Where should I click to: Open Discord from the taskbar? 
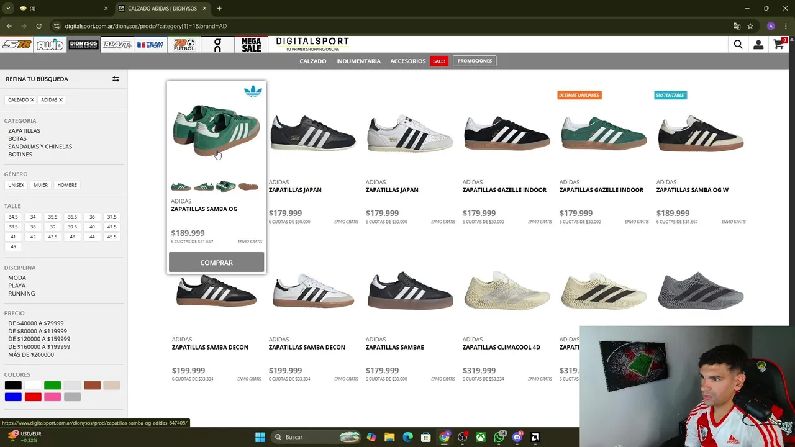click(x=517, y=437)
